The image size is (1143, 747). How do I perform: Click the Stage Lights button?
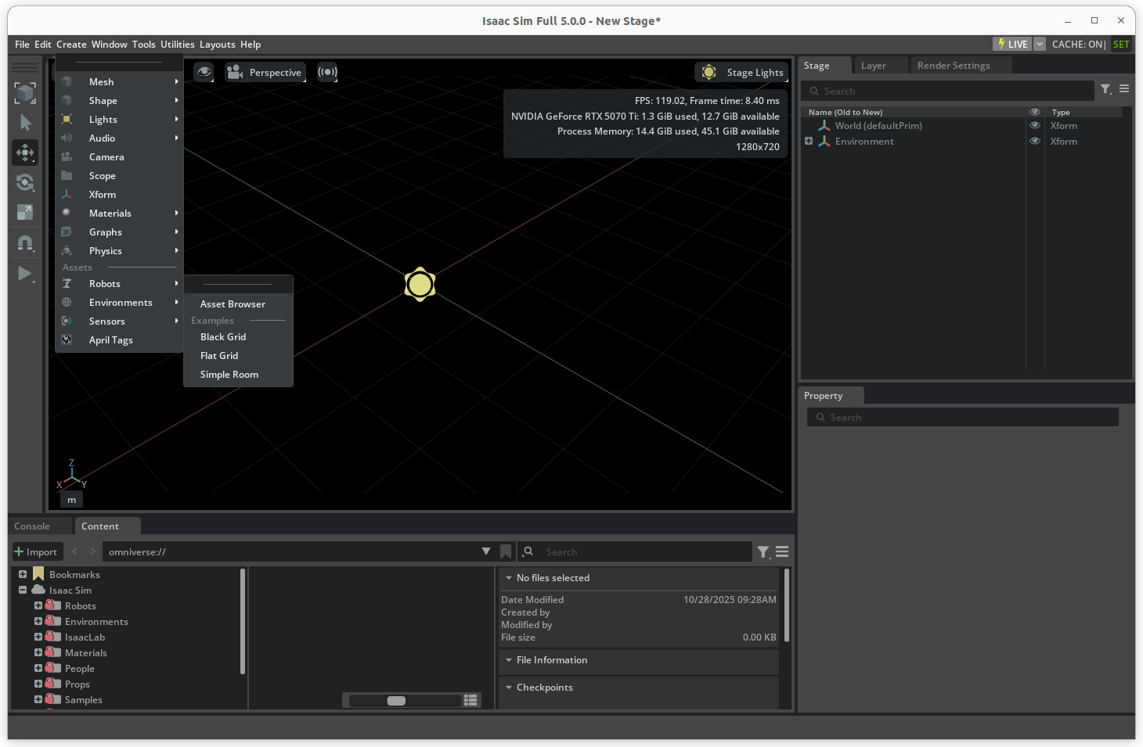click(x=742, y=73)
